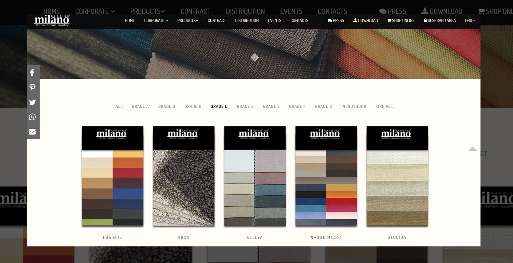Pin this page via Pinterest icon
The image size is (513, 263).
(x=32, y=87)
